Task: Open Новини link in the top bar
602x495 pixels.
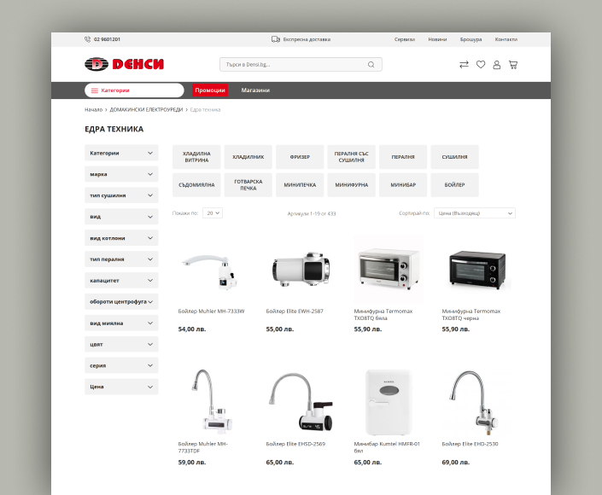Action: point(437,39)
